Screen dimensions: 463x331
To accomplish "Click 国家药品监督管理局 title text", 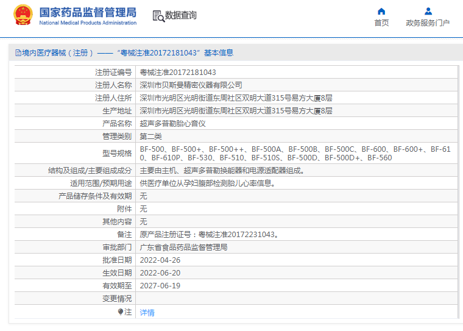I will [x=88, y=12].
